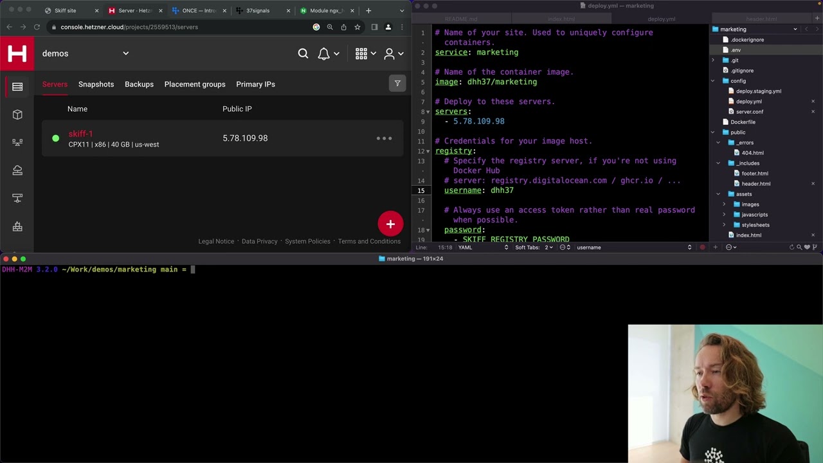Screen dimensions: 823x463
Task: Expand the .git folder
Action: (712, 60)
